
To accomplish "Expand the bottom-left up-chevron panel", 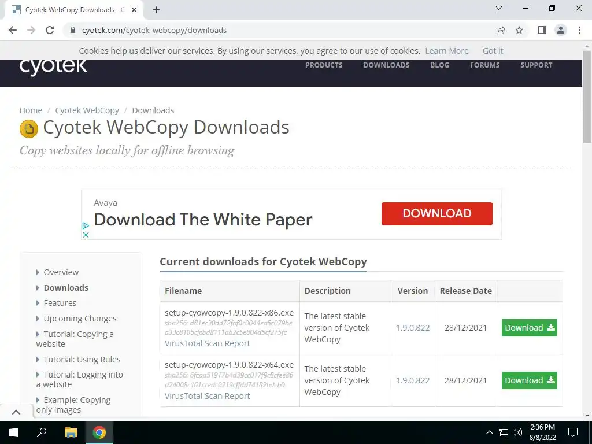I will [x=16, y=412].
